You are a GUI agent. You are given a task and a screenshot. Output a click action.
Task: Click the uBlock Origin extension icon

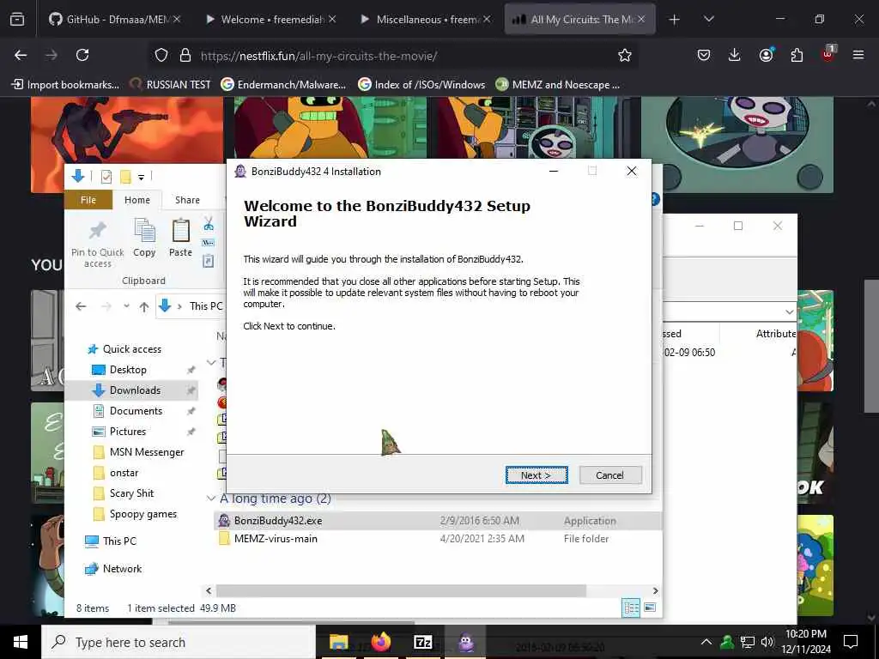828,54
